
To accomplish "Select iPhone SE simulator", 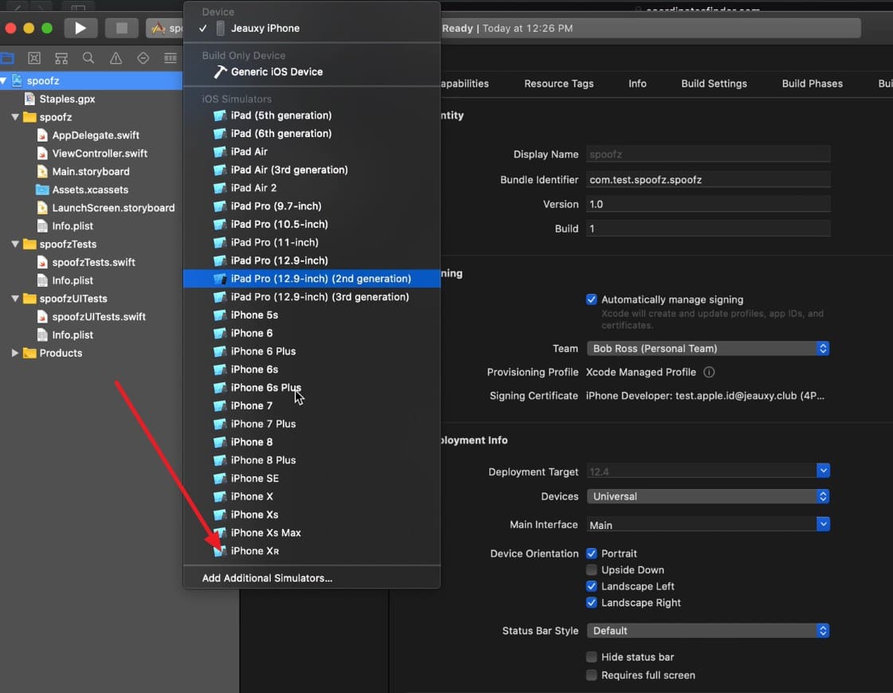I will pyautogui.click(x=311, y=479).
